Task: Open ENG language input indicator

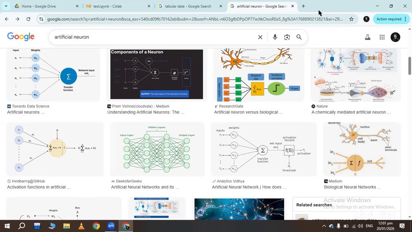Action: pyautogui.click(x=369, y=226)
